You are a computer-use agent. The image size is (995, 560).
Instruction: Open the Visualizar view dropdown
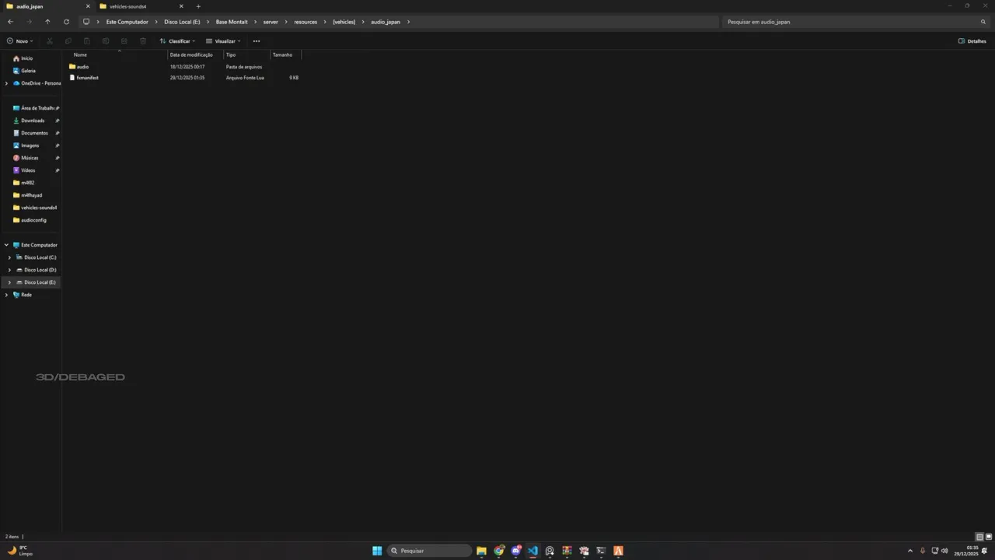pyautogui.click(x=223, y=41)
